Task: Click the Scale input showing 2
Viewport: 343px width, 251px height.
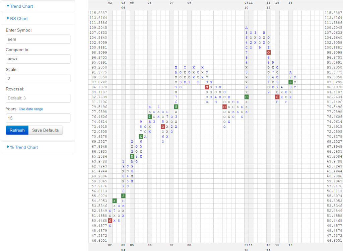Action: 38,79
